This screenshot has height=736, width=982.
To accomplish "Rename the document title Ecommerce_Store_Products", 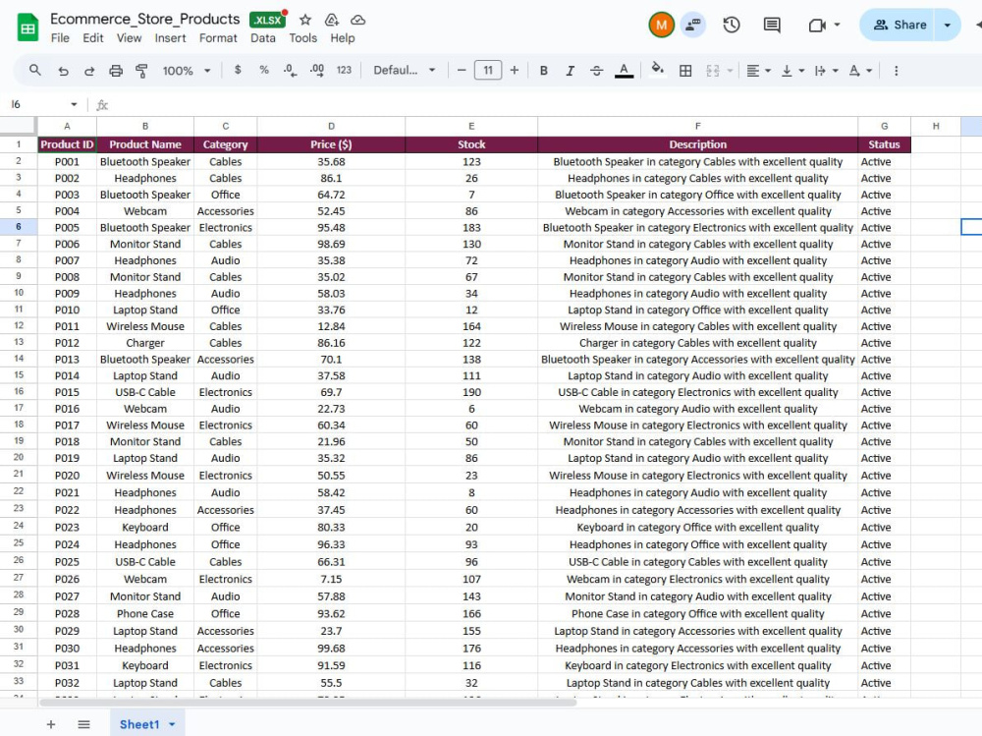I will click(x=144, y=19).
